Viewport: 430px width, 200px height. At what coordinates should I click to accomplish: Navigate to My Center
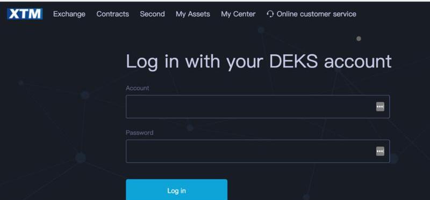[238, 14]
